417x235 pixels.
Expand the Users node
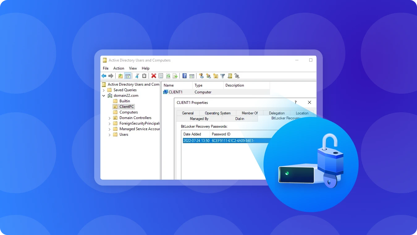point(109,135)
